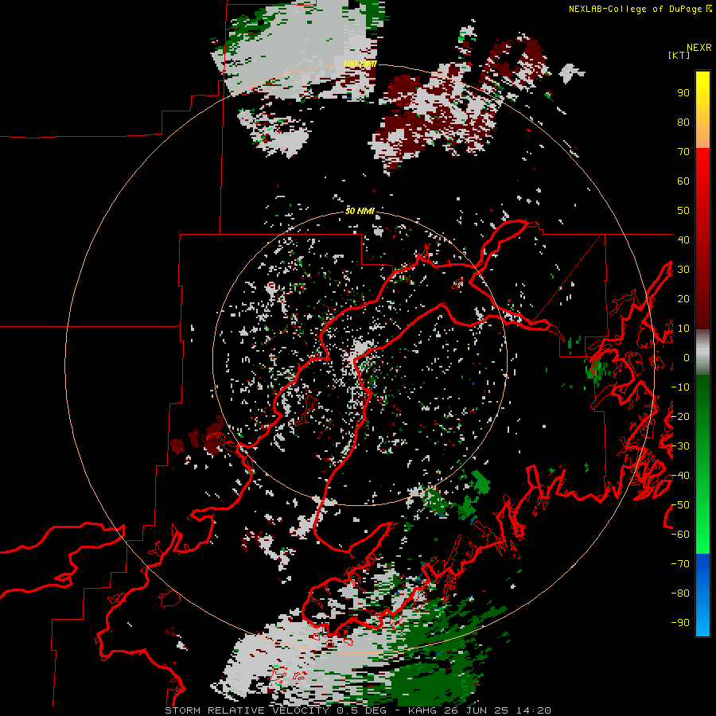
Task: Click the 20 value on velocity scale
Action: click(x=683, y=298)
